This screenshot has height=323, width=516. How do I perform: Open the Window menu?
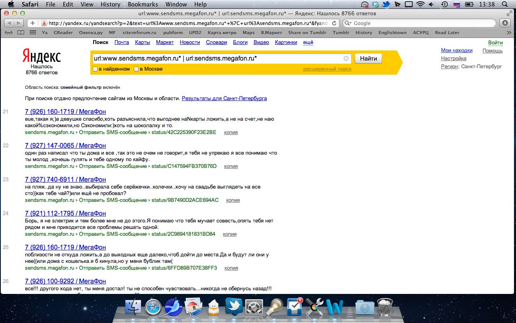176,4
